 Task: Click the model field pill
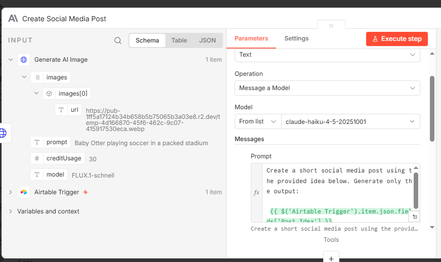click(49, 174)
